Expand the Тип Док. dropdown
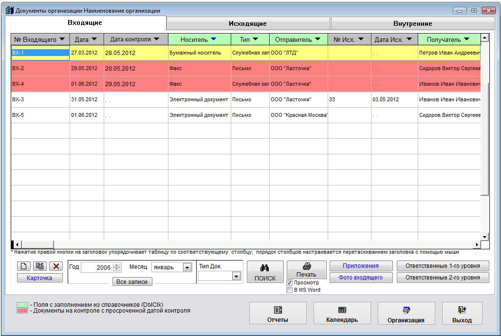Screen dimensions: 501x336 coord(236,276)
